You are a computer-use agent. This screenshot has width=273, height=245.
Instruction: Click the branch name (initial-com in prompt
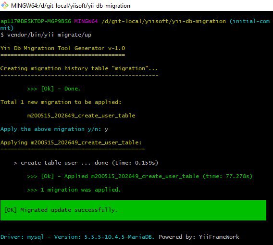249,22
